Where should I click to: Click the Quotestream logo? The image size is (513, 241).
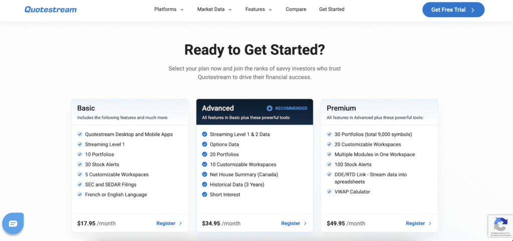[x=51, y=9]
